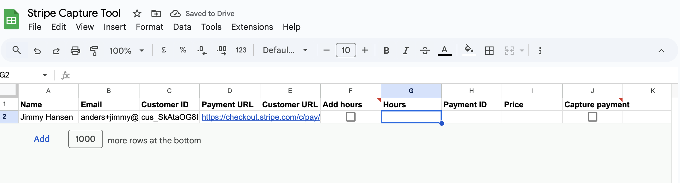Image resolution: width=680 pixels, height=183 pixels.
Task: Click the print icon
Action: coord(75,51)
